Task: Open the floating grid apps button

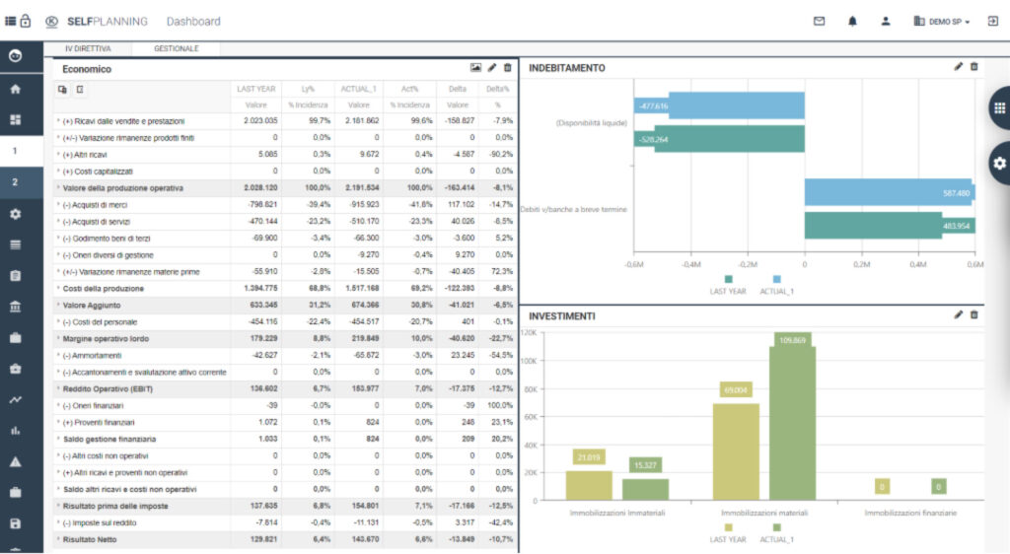Action: 998,108
